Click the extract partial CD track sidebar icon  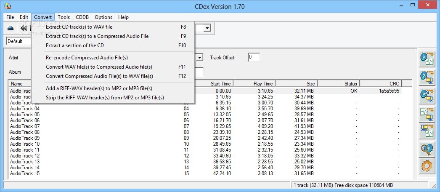pos(427,96)
